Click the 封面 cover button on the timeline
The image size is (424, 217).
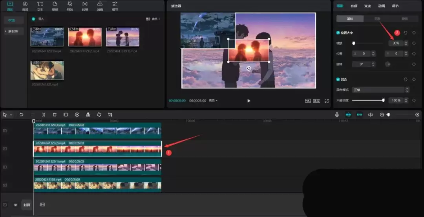coord(26,204)
